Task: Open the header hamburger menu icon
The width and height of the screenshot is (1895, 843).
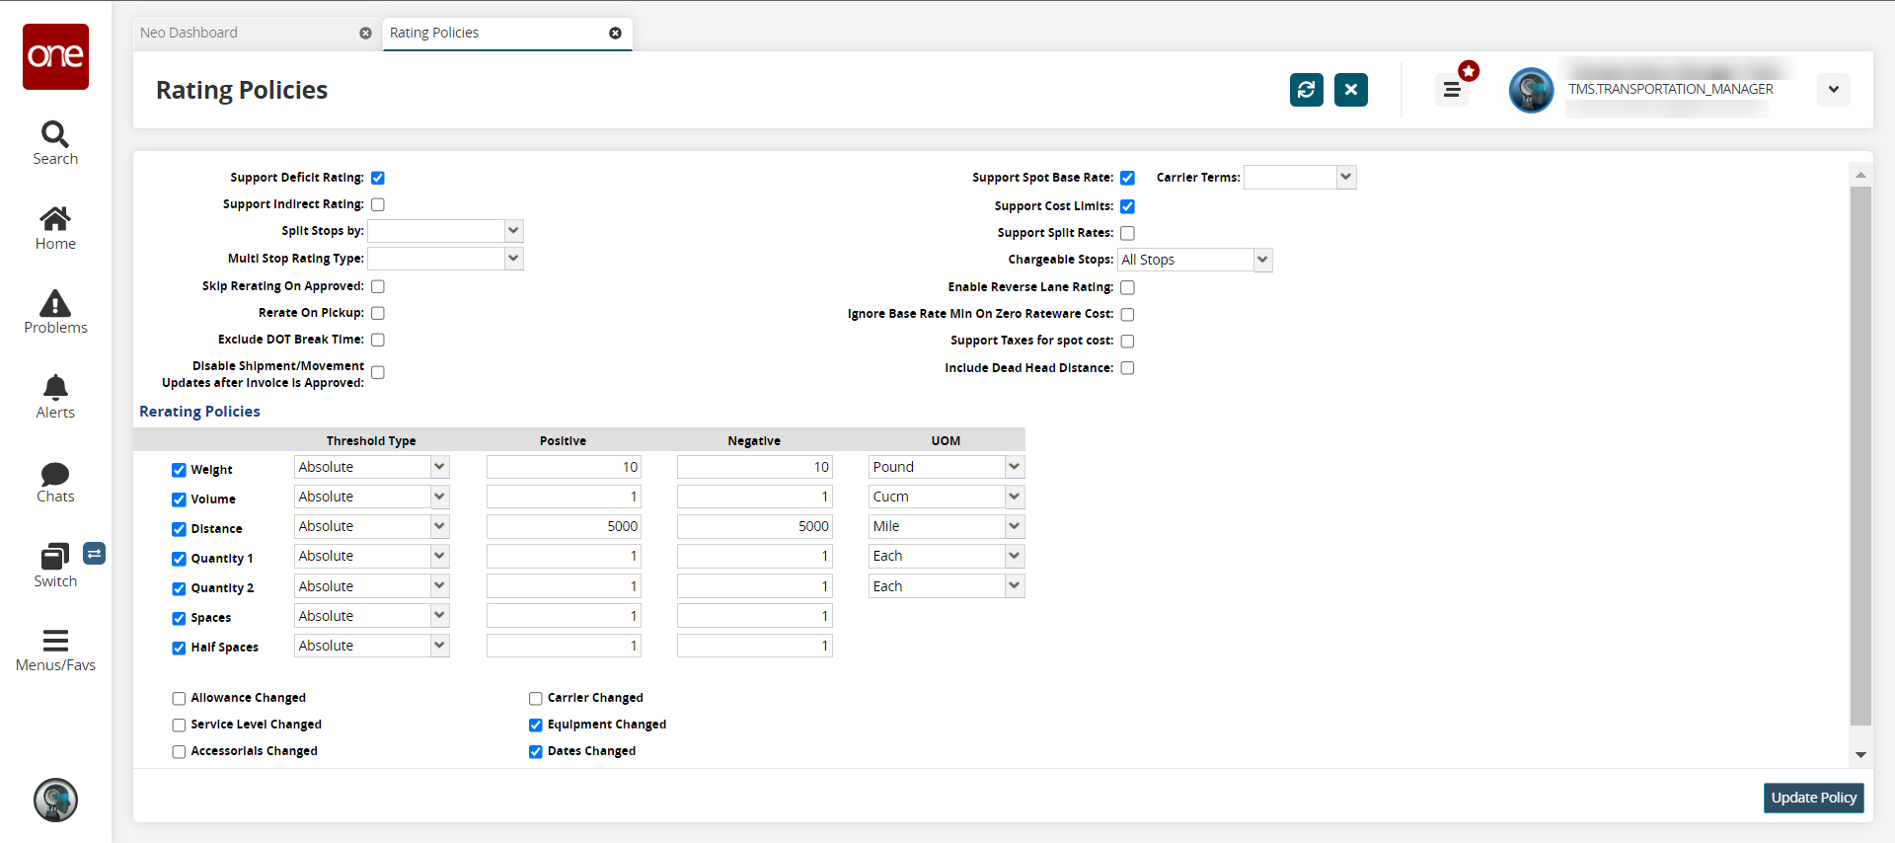Action: pyautogui.click(x=1452, y=90)
